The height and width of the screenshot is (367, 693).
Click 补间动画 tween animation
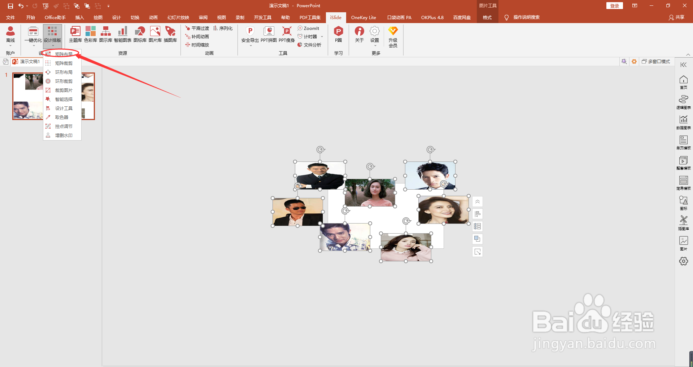tap(197, 36)
